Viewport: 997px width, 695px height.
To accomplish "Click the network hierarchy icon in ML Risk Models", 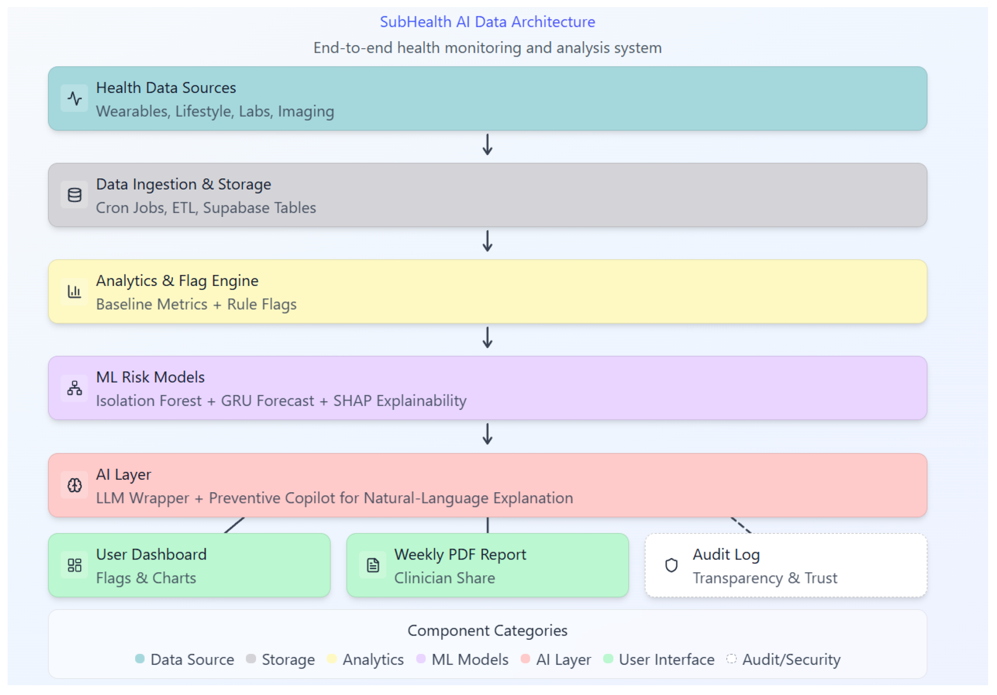I will (74, 388).
